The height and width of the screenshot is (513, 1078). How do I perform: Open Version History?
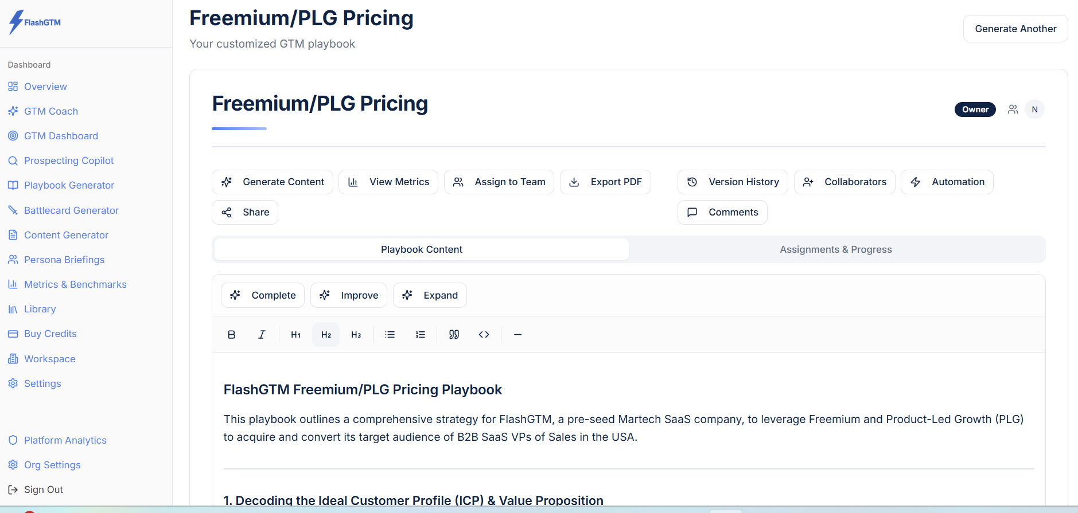(733, 182)
